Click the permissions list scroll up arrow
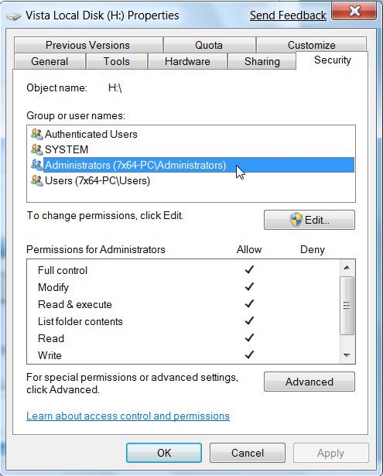The image size is (383, 476). tap(347, 268)
